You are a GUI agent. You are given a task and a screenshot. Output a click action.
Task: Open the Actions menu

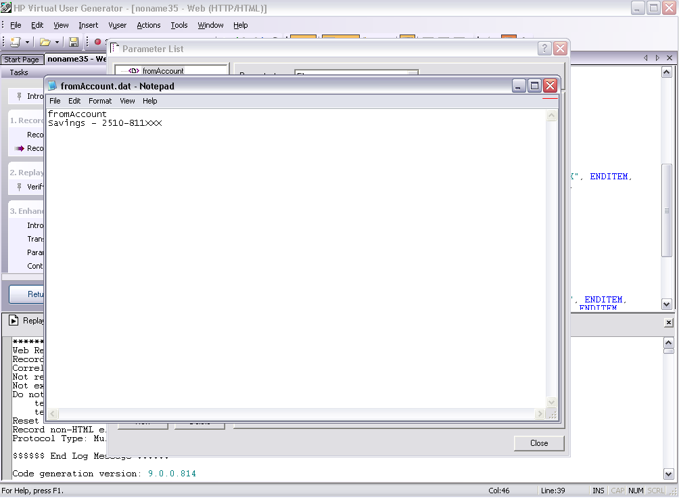(x=149, y=25)
